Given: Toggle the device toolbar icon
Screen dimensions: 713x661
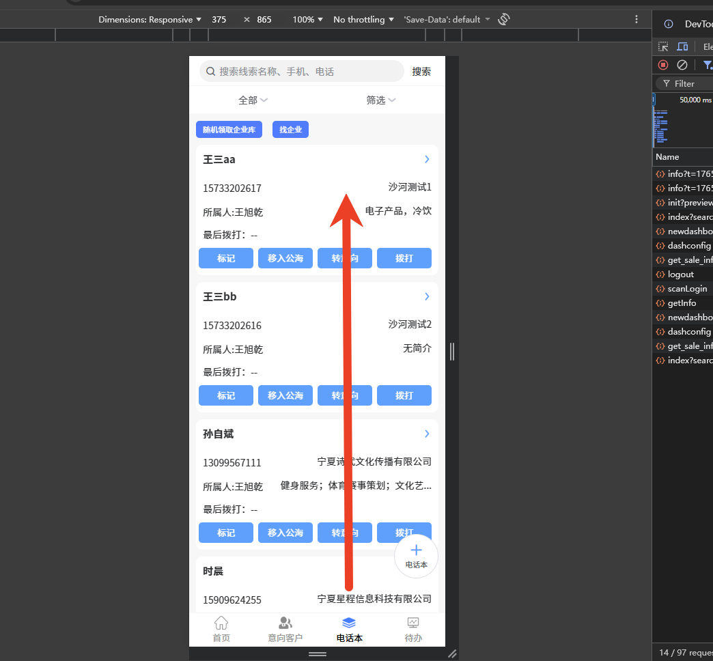Looking at the screenshot, I should coord(682,46).
